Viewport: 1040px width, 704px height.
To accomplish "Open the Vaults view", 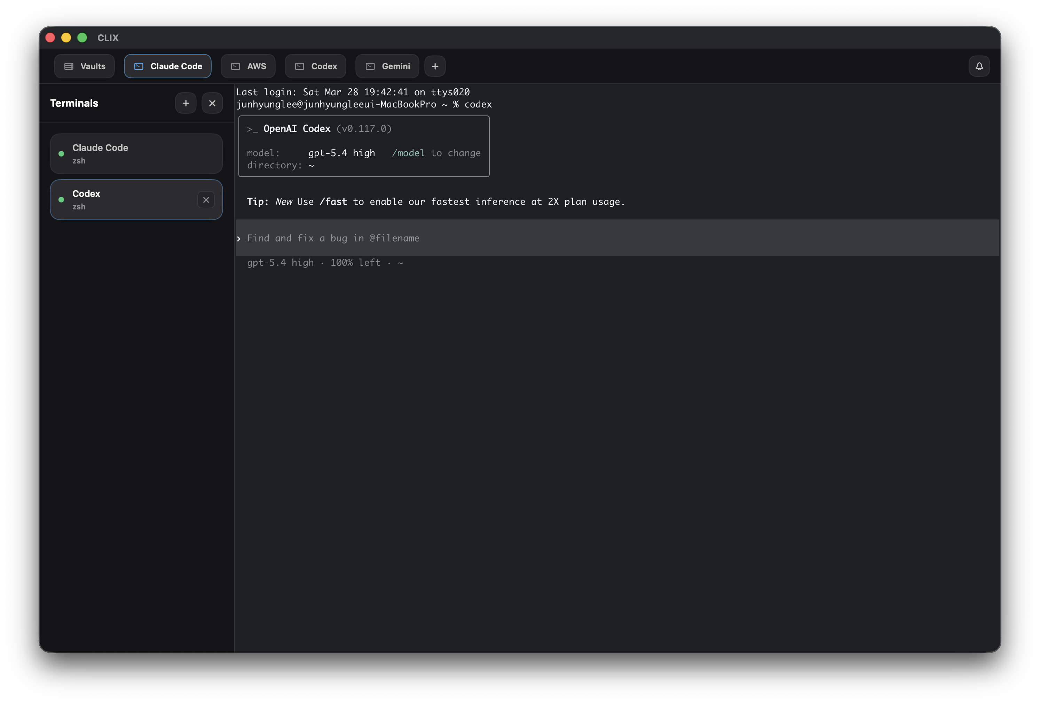I will (84, 66).
